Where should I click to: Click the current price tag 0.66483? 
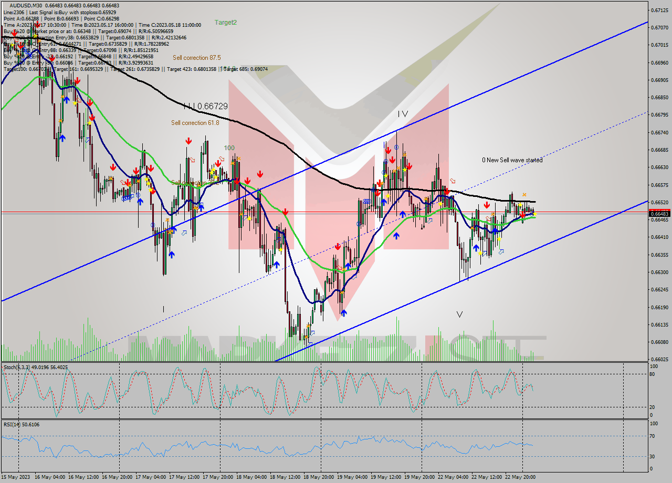coord(659,214)
